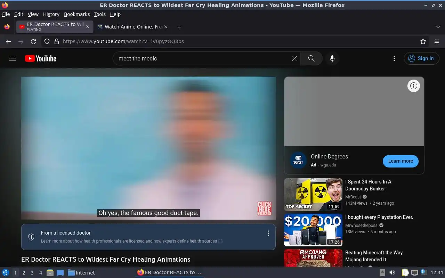This screenshot has width=445, height=278.
Task: Open licensed doctor panel three-dot menu
Action: coord(268,233)
